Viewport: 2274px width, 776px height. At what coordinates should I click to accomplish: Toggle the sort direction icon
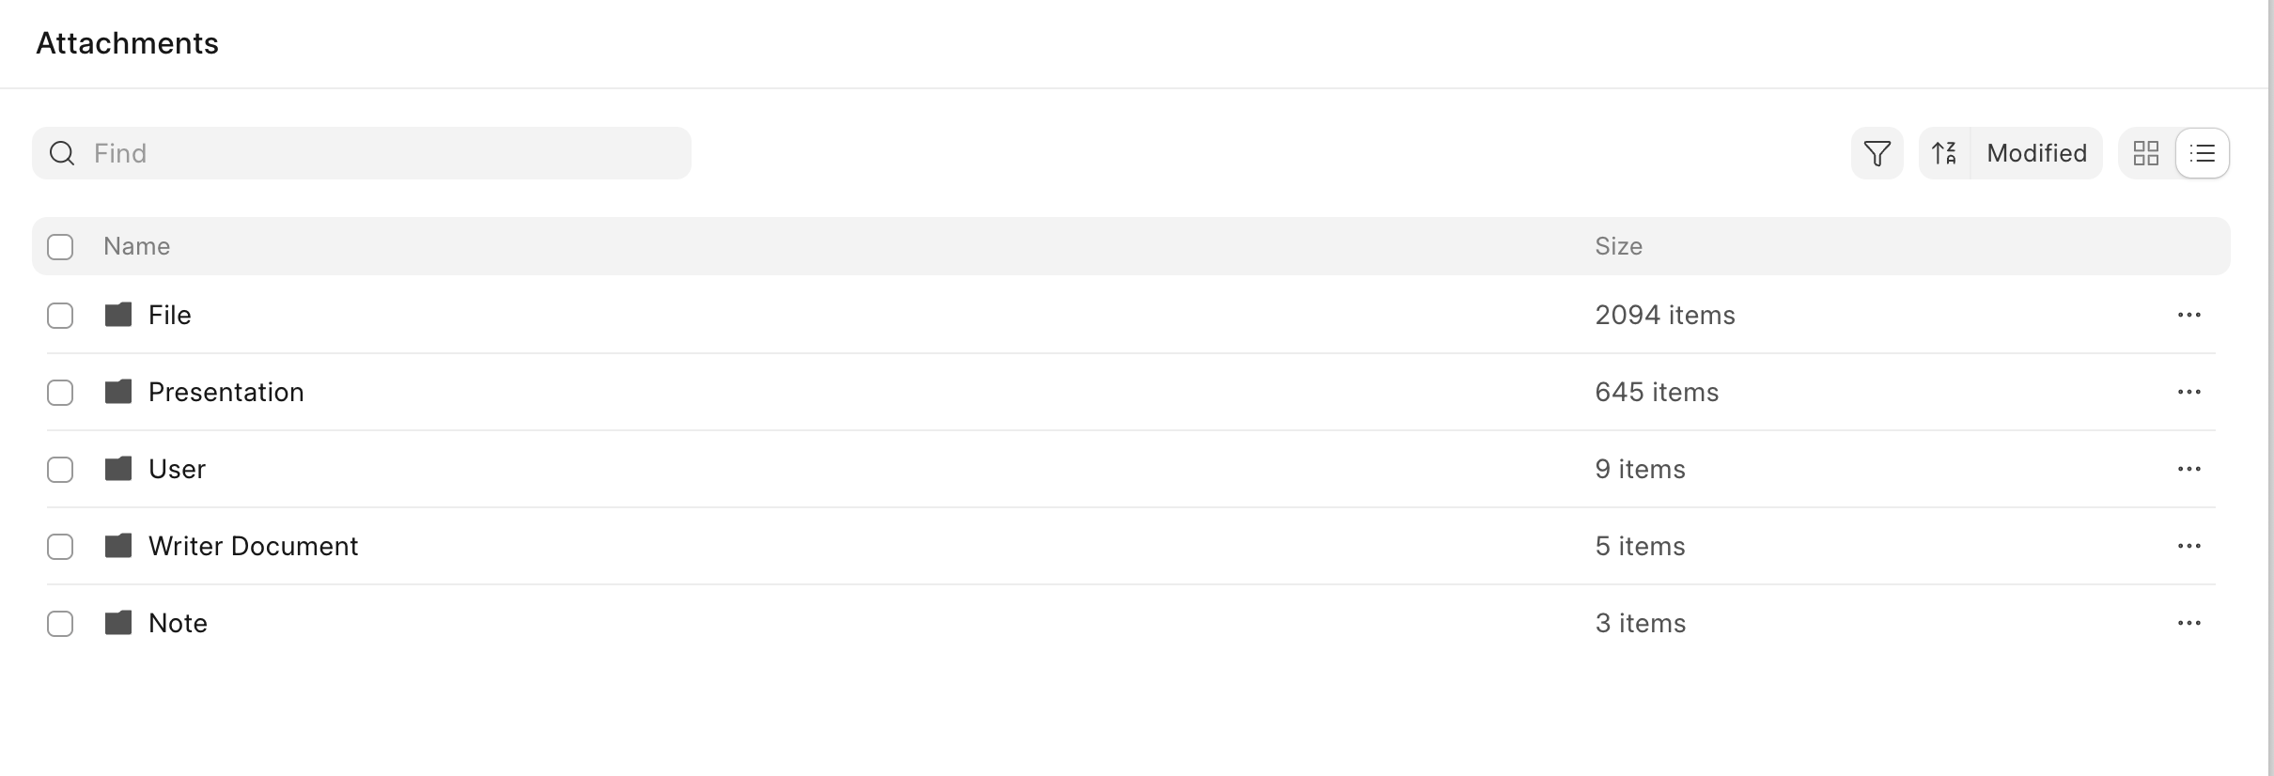1944,153
